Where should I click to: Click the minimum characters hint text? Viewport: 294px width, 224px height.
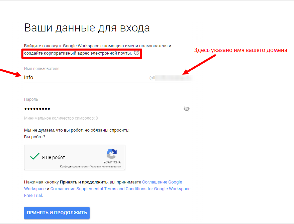(61, 118)
